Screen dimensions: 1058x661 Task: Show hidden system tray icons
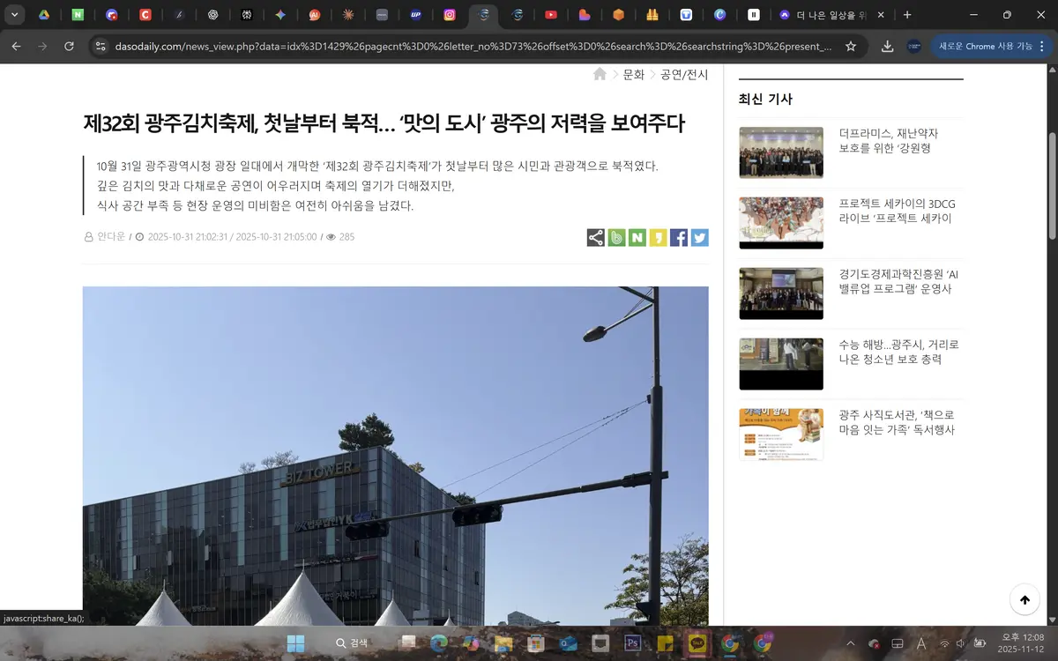pos(850,643)
